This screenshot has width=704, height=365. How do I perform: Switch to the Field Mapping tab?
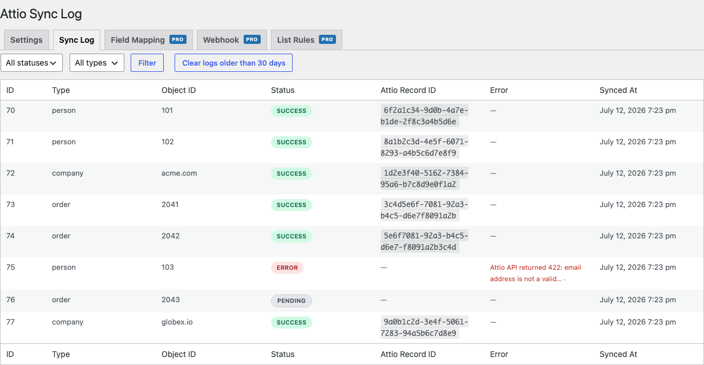148,40
